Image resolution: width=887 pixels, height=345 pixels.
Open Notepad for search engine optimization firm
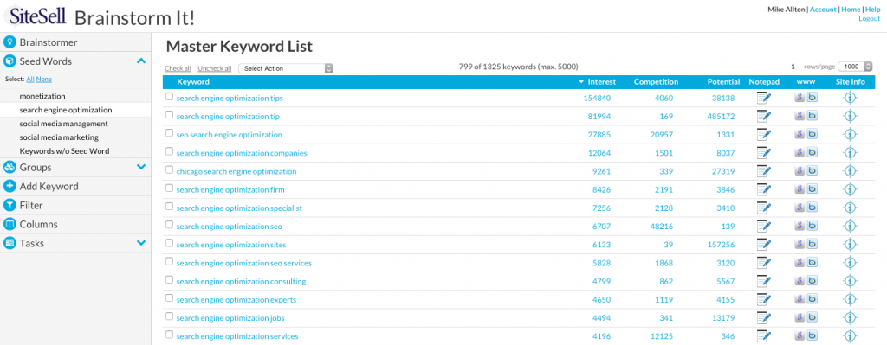(764, 189)
